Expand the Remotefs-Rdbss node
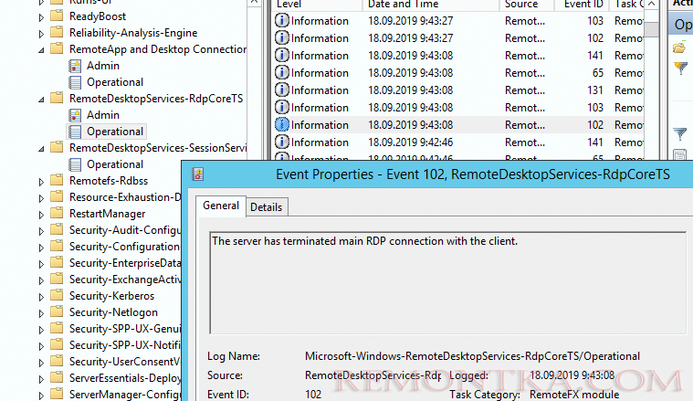The width and height of the screenshot is (693, 401). click(x=42, y=182)
